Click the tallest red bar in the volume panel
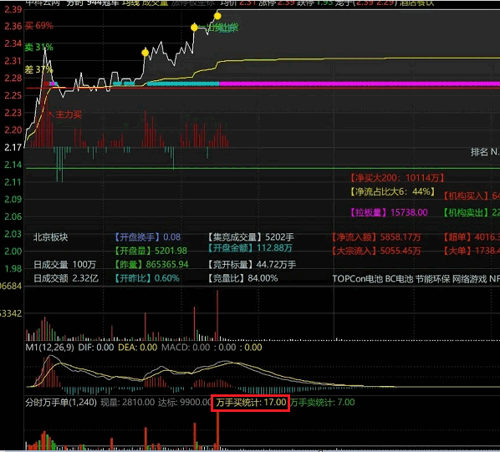This screenshot has width=500, height=452. click(217, 315)
